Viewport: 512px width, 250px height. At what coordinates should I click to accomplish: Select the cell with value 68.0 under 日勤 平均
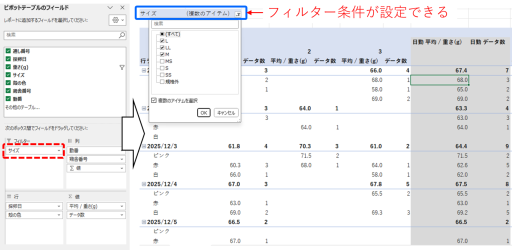pyautogui.click(x=439, y=80)
